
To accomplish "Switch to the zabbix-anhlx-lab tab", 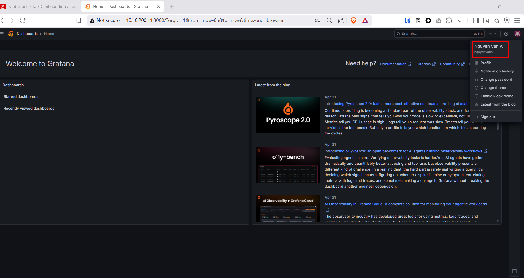I will [40, 7].
